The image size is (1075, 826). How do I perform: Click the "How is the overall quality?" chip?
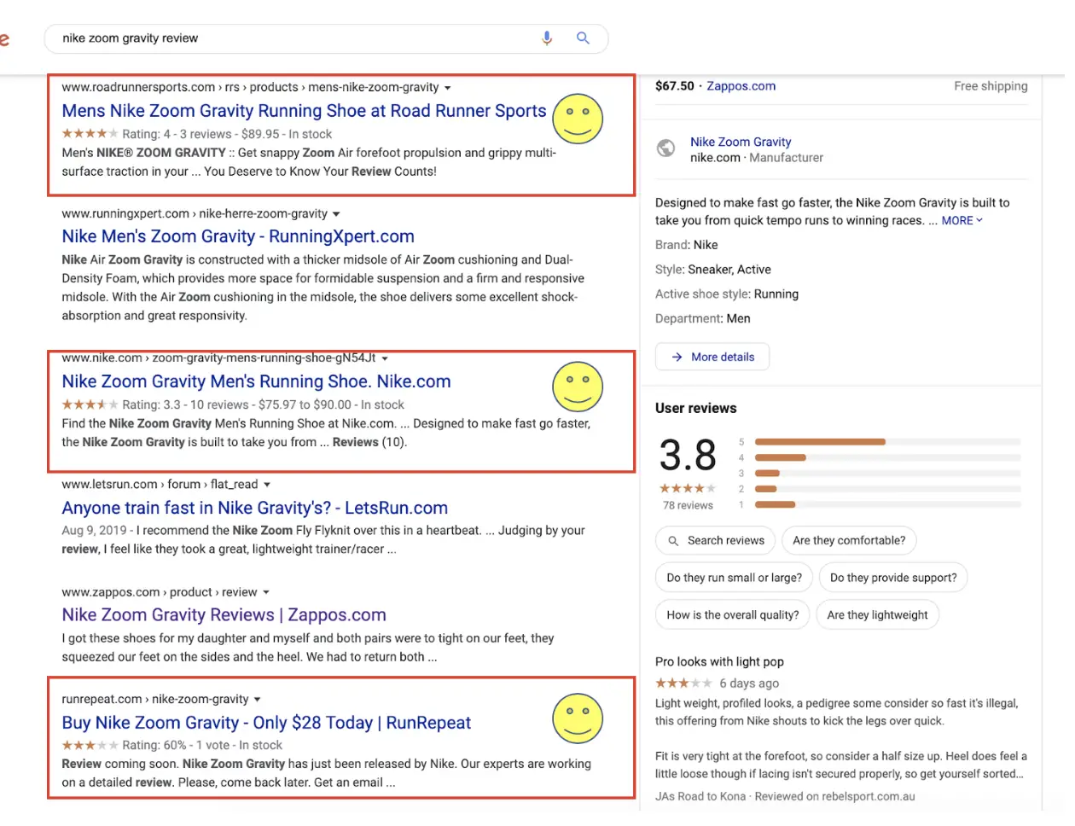coord(732,614)
